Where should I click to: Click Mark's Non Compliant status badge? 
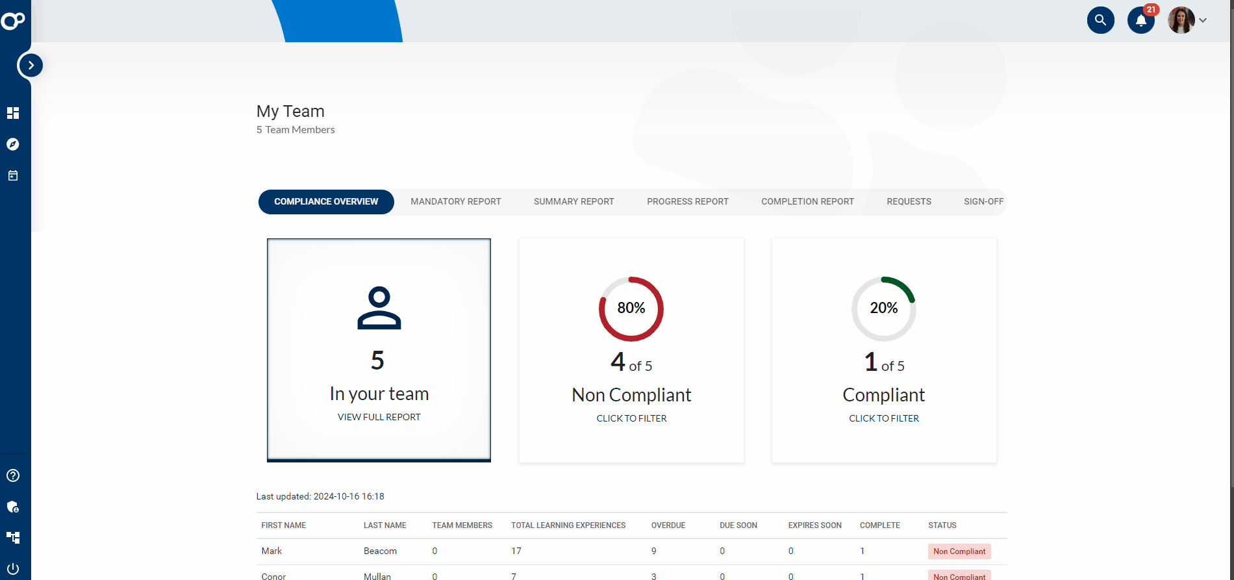pos(959,551)
